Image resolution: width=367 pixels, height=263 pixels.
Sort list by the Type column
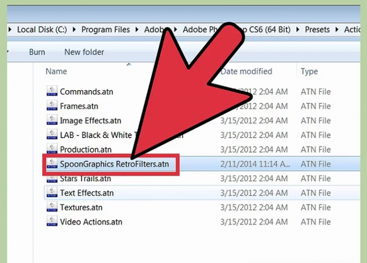click(309, 71)
